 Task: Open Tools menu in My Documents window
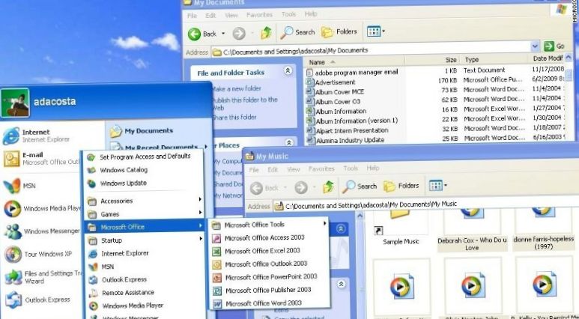pyautogui.click(x=288, y=14)
